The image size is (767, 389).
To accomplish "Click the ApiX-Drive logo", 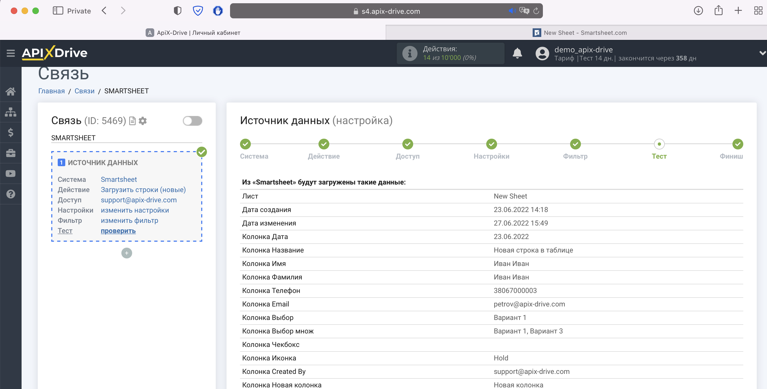I will click(x=54, y=53).
